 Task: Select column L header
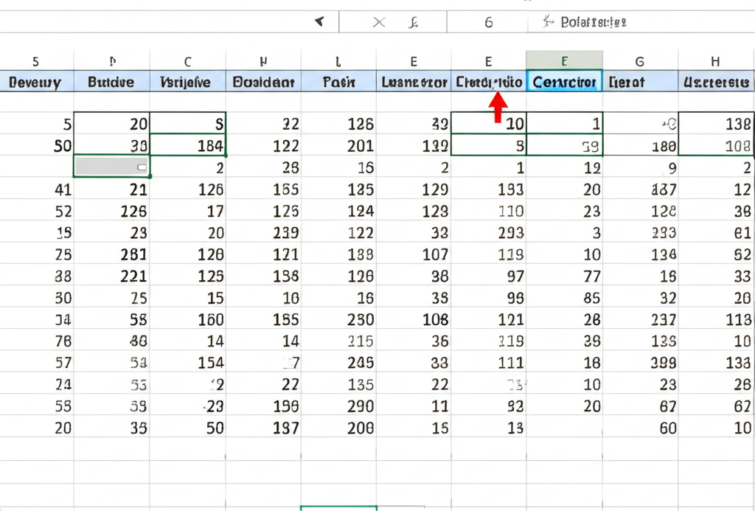tap(338, 61)
